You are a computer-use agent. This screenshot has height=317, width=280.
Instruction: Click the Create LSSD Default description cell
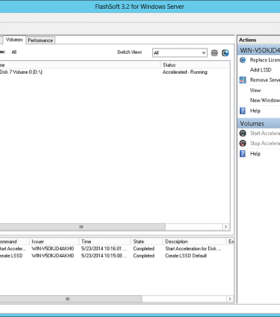[186, 256]
